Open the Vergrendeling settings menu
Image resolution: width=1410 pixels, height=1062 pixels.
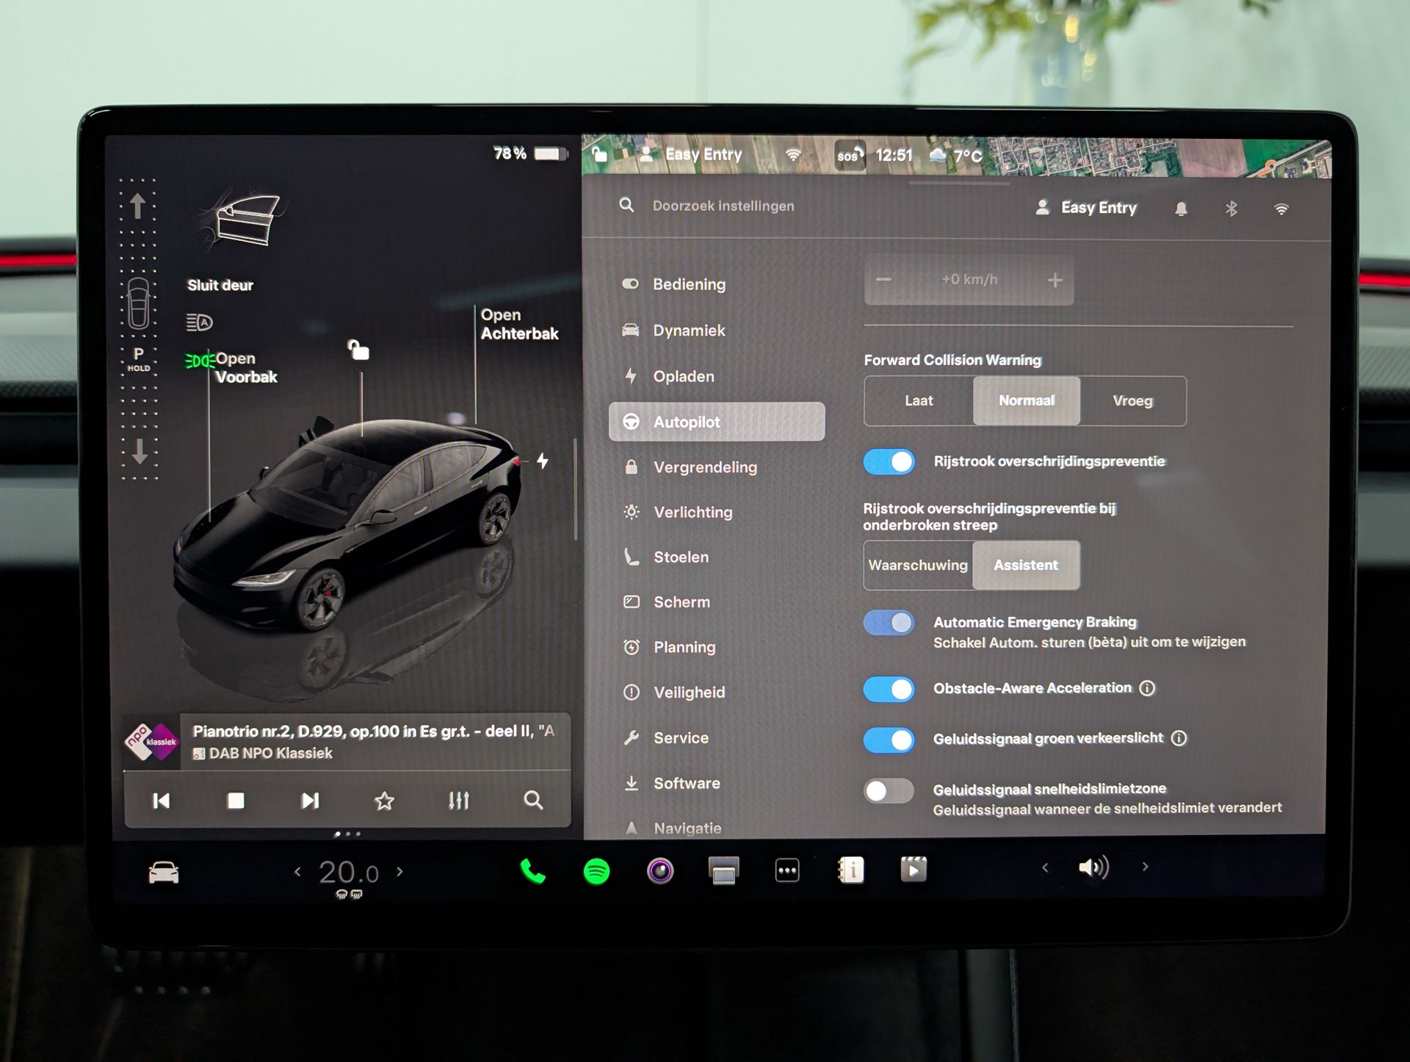(x=705, y=467)
